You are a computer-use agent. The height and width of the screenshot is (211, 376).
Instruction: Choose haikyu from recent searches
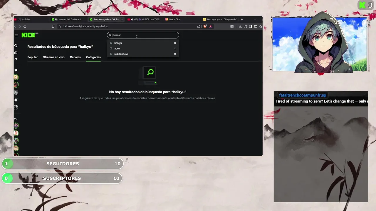[143, 43]
